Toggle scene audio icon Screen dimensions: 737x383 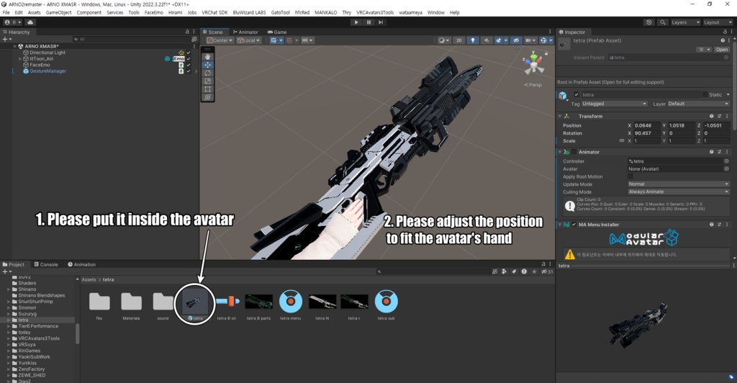pyautogui.click(x=486, y=40)
